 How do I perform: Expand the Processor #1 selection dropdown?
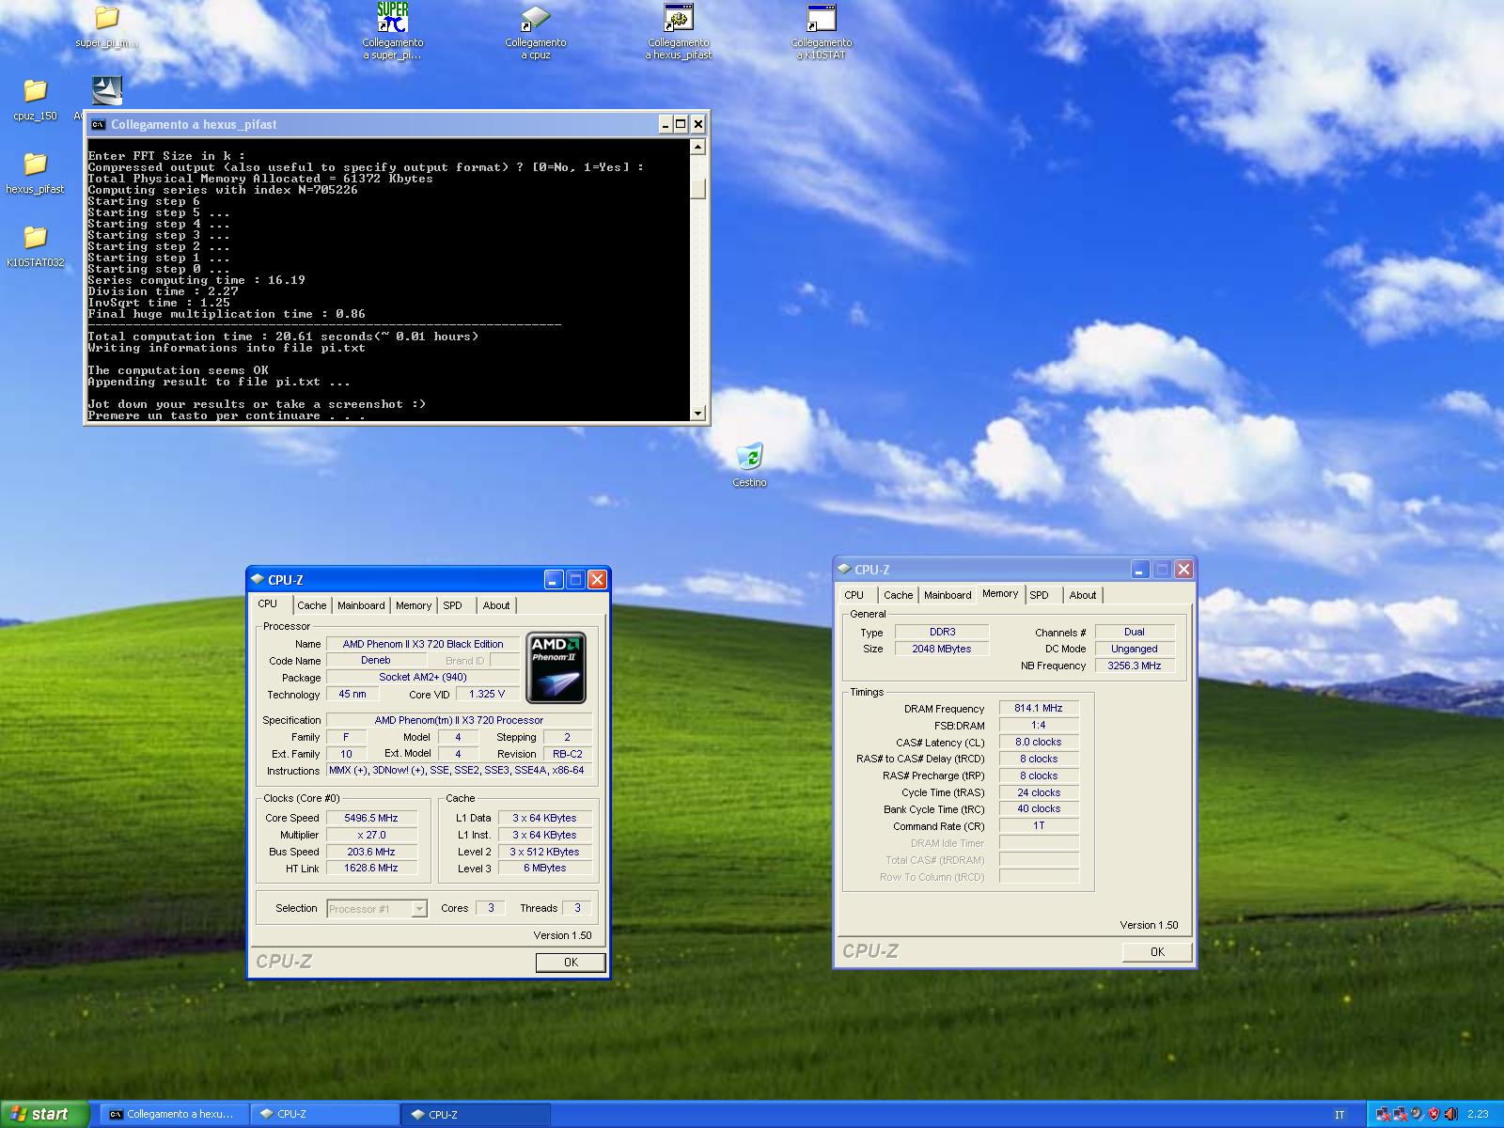(419, 909)
